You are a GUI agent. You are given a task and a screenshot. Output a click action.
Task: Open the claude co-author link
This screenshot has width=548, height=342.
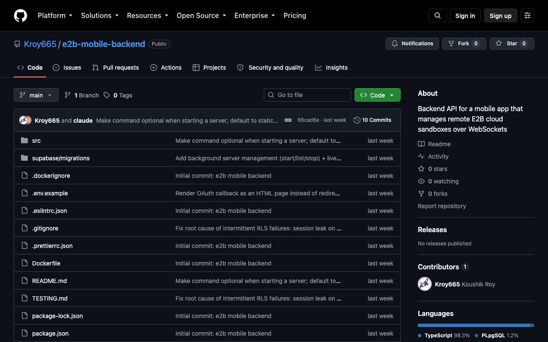coord(83,121)
